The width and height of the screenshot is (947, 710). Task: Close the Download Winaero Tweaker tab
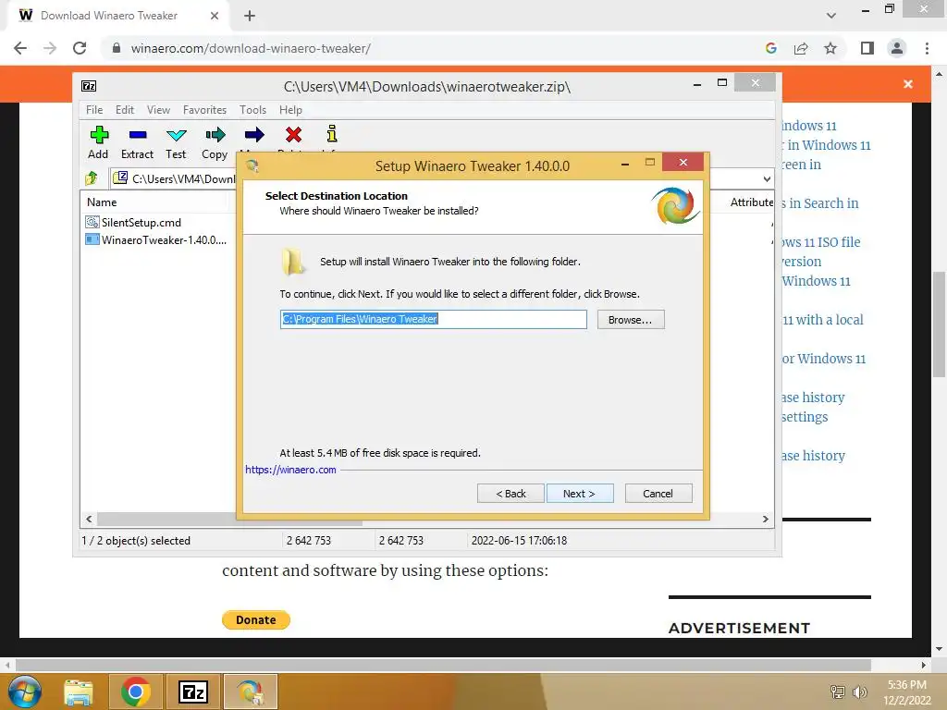[215, 16]
